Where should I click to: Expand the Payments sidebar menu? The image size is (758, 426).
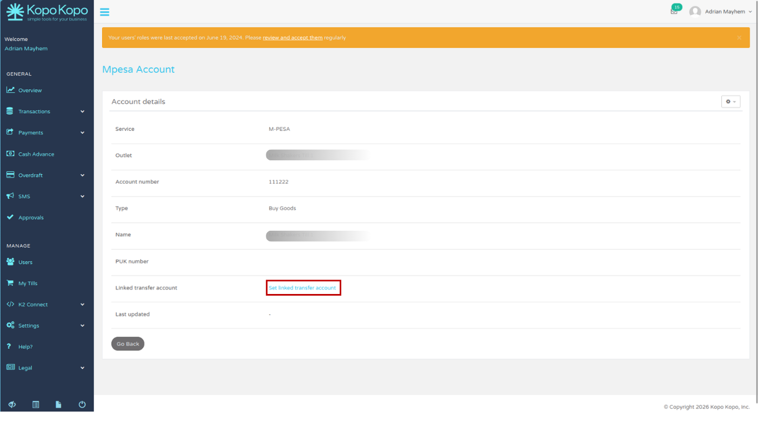(47, 133)
